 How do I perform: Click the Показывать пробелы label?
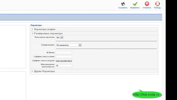pos(45,37)
